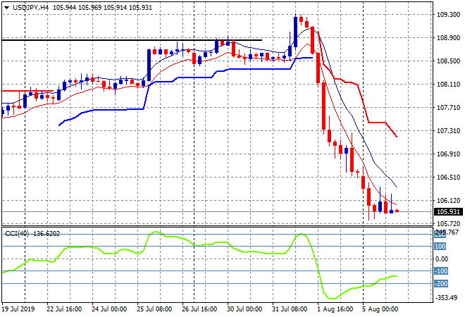Viewport: 465px width, 317px height.
Task: Click the CCI 0.00 scale label
Action: [x=442, y=259]
